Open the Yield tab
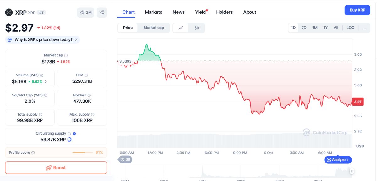Viewport: 377px width, 181px height. pos(201,12)
